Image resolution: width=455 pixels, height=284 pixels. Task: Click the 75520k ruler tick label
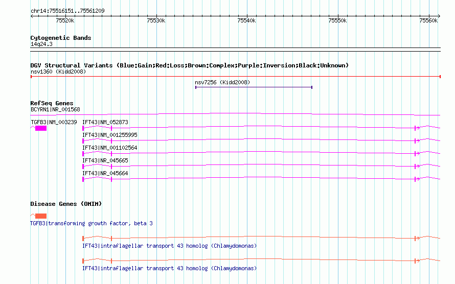click(65, 20)
